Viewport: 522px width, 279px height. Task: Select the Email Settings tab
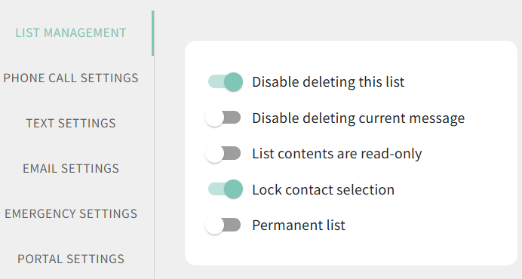click(x=71, y=168)
